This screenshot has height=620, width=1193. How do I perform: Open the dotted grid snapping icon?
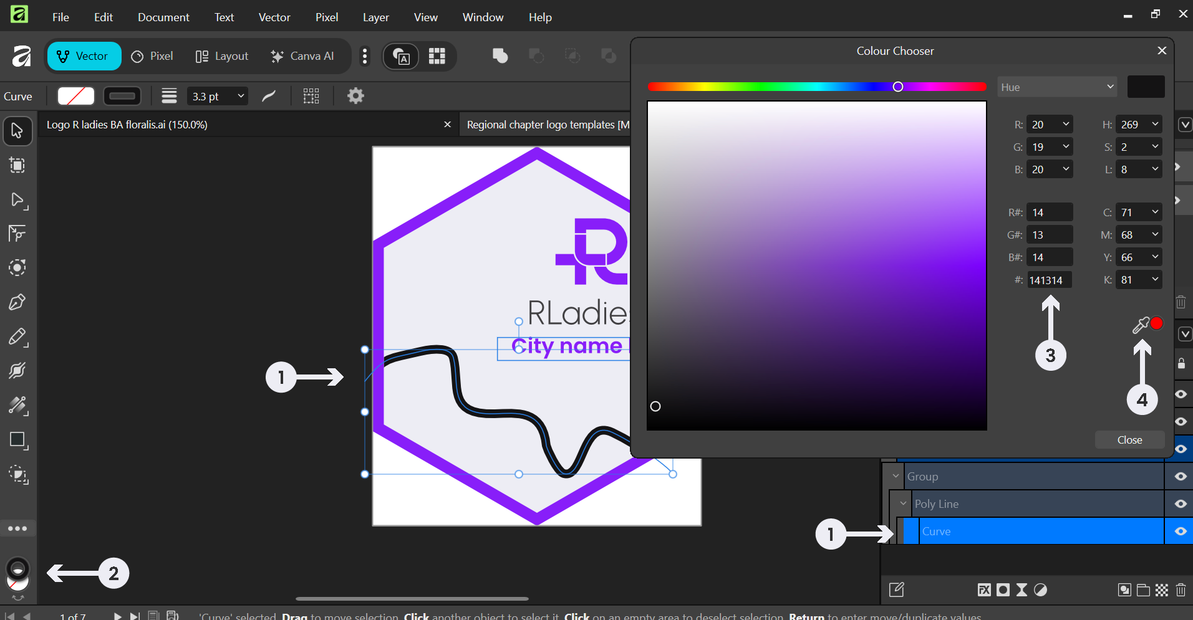tap(311, 96)
